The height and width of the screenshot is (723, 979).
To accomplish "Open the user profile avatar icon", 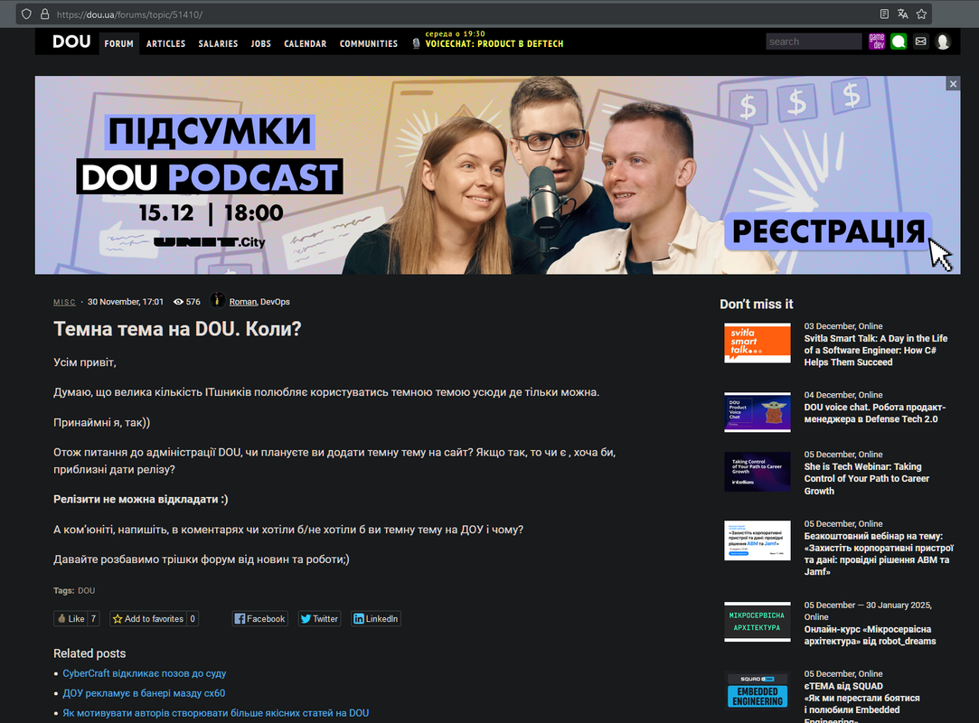I will (x=944, y=42).
